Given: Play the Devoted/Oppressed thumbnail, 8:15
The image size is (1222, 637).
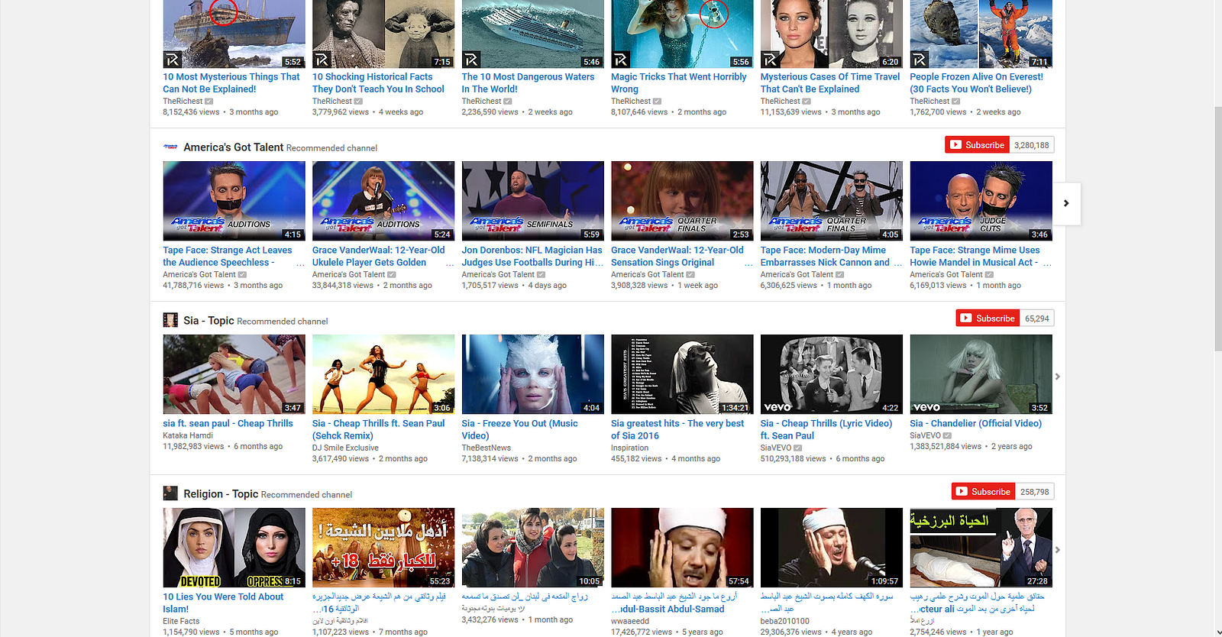Looking at the screenshot, I should [x=234, y=548].
